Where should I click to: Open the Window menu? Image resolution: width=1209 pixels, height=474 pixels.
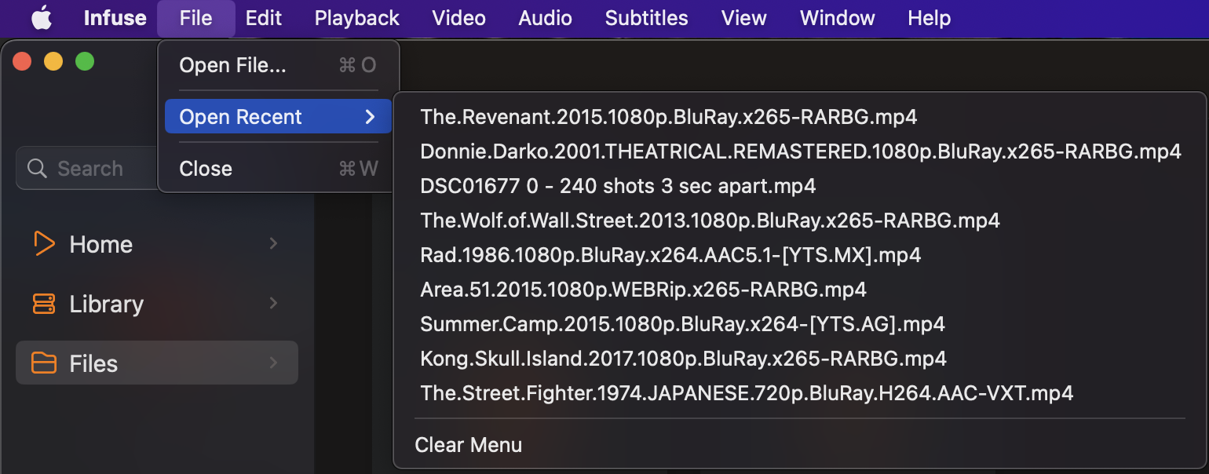tap(837, 18)
